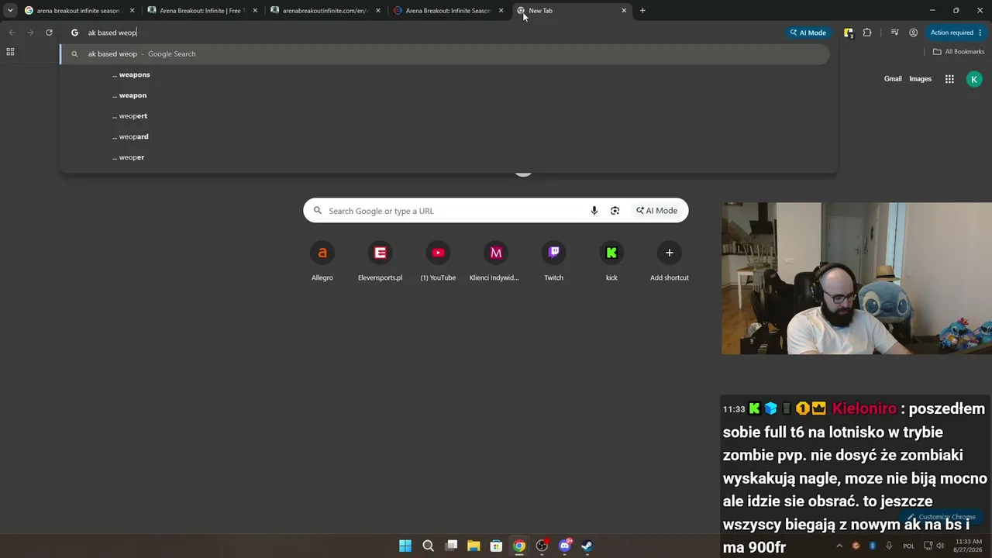Open the Windows Start menu
This screenshot has height=558, width=992.
coord(405,546)
